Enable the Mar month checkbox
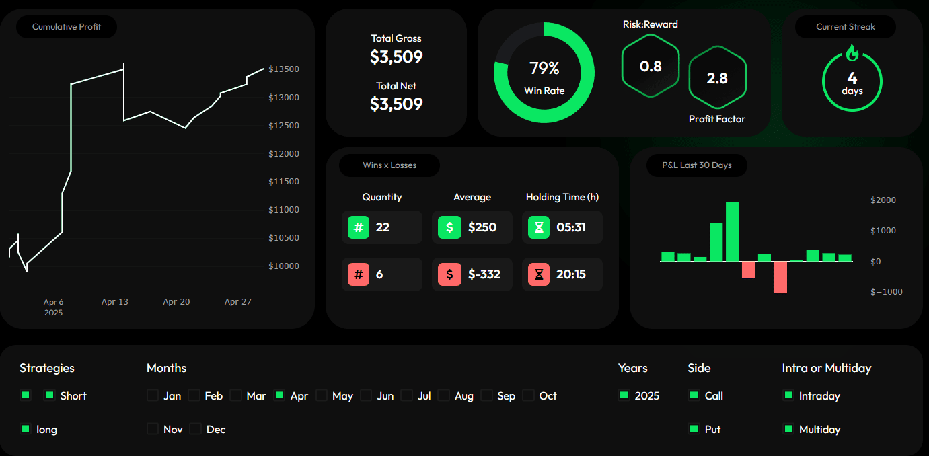This screenshot has width=929, height=456. tap(236, 395)
